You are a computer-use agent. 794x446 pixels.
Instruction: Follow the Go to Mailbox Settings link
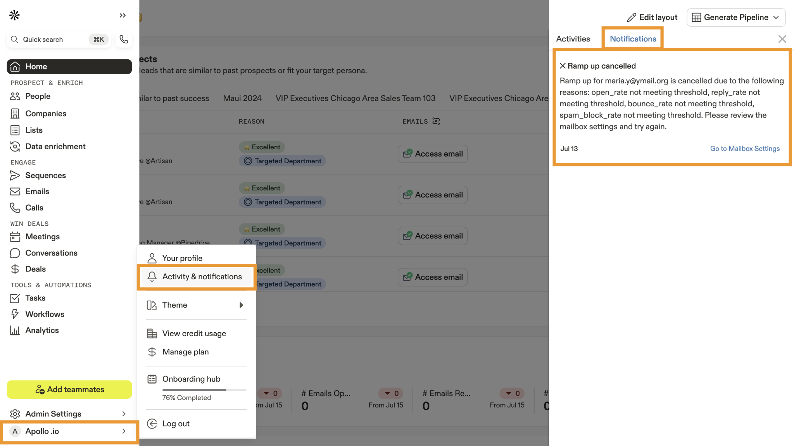pos(744,149)
